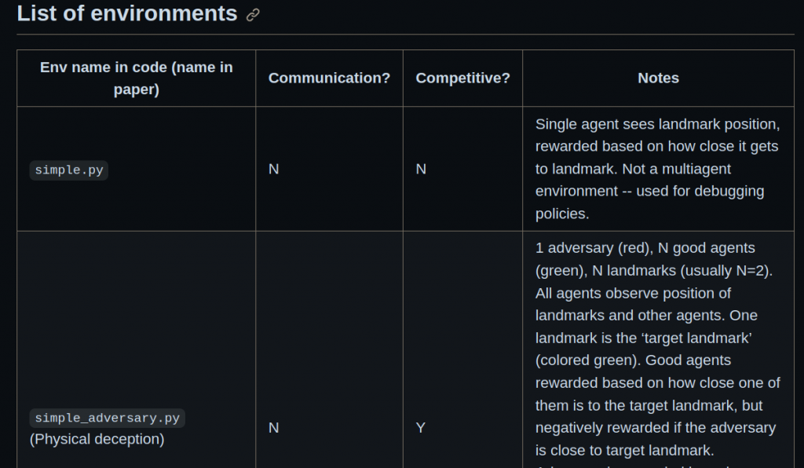804x468 pixels.
Task: Click '(colored green). Good agents' line
Action: coord(634,360)
